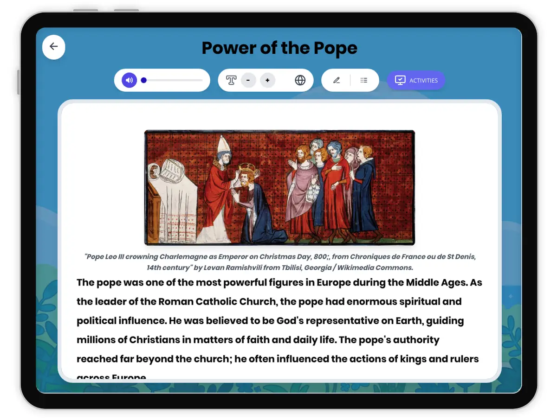Screen dimensions: 557x420
Task: Click the text size T icon
Action: point(231,80)
